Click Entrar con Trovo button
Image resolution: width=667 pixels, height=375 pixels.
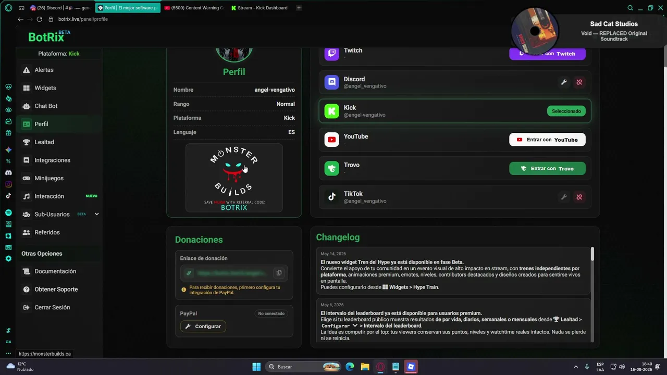[547, 168]
